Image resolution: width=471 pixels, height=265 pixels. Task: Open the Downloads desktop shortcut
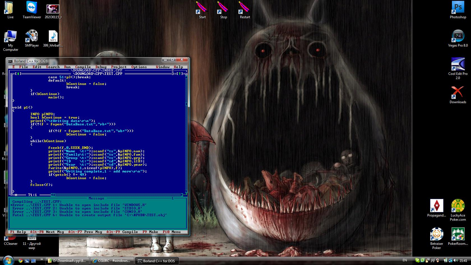click(x=458, y=95)
